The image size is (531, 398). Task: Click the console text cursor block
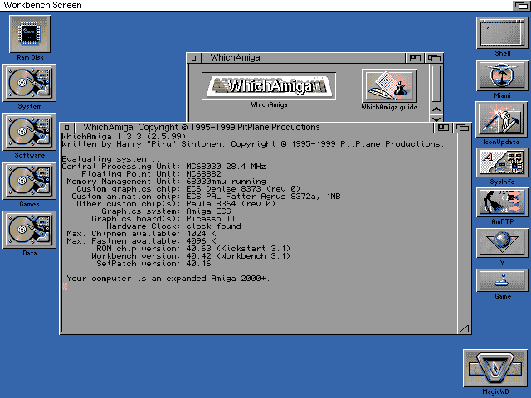[x=65, y=286]
